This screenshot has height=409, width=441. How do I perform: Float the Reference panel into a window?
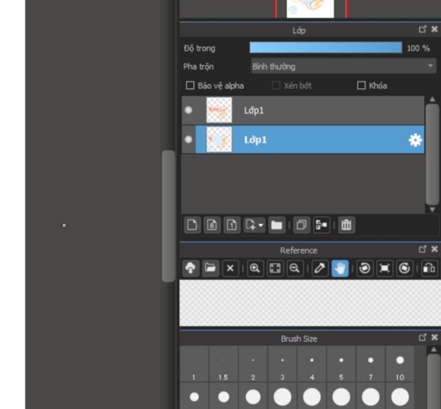point(422,250)
